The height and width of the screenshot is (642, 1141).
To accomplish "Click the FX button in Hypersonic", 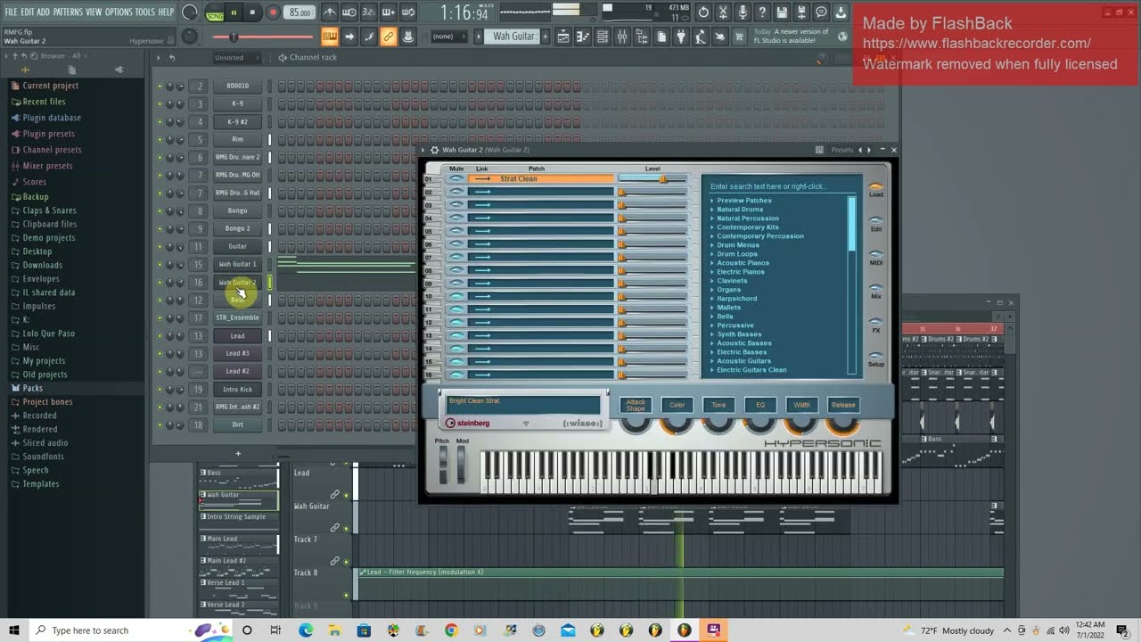I will point(876,325).
